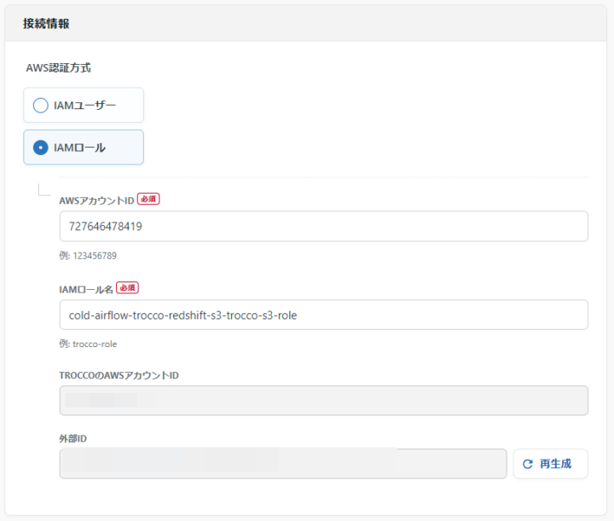This screenshot has width=614, height=521.
Task: Click the IAMロール名 input field
Action: pos(323,315)
